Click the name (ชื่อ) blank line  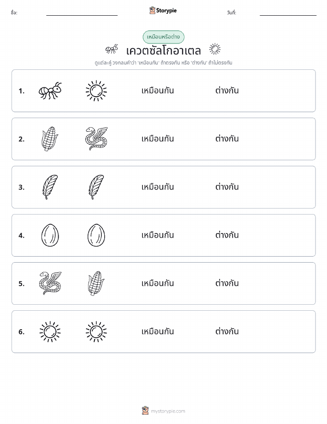[82, 13]
